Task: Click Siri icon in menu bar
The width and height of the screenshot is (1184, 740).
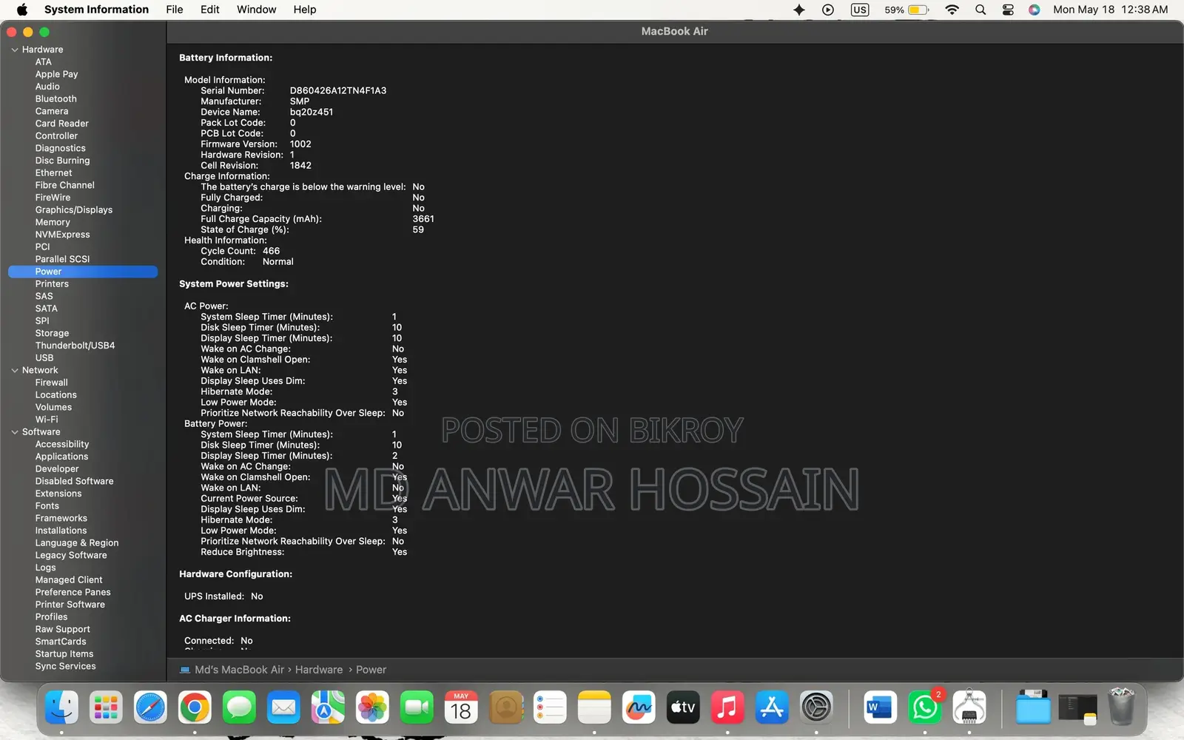Action: (1035, 10)
